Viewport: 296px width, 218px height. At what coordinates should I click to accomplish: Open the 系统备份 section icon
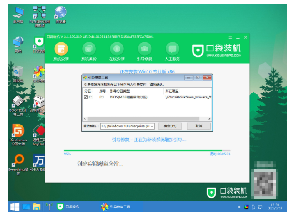(89, 50)
